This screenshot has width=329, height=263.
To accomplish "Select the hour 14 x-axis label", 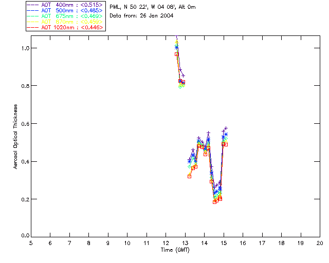I will point(205,243).
